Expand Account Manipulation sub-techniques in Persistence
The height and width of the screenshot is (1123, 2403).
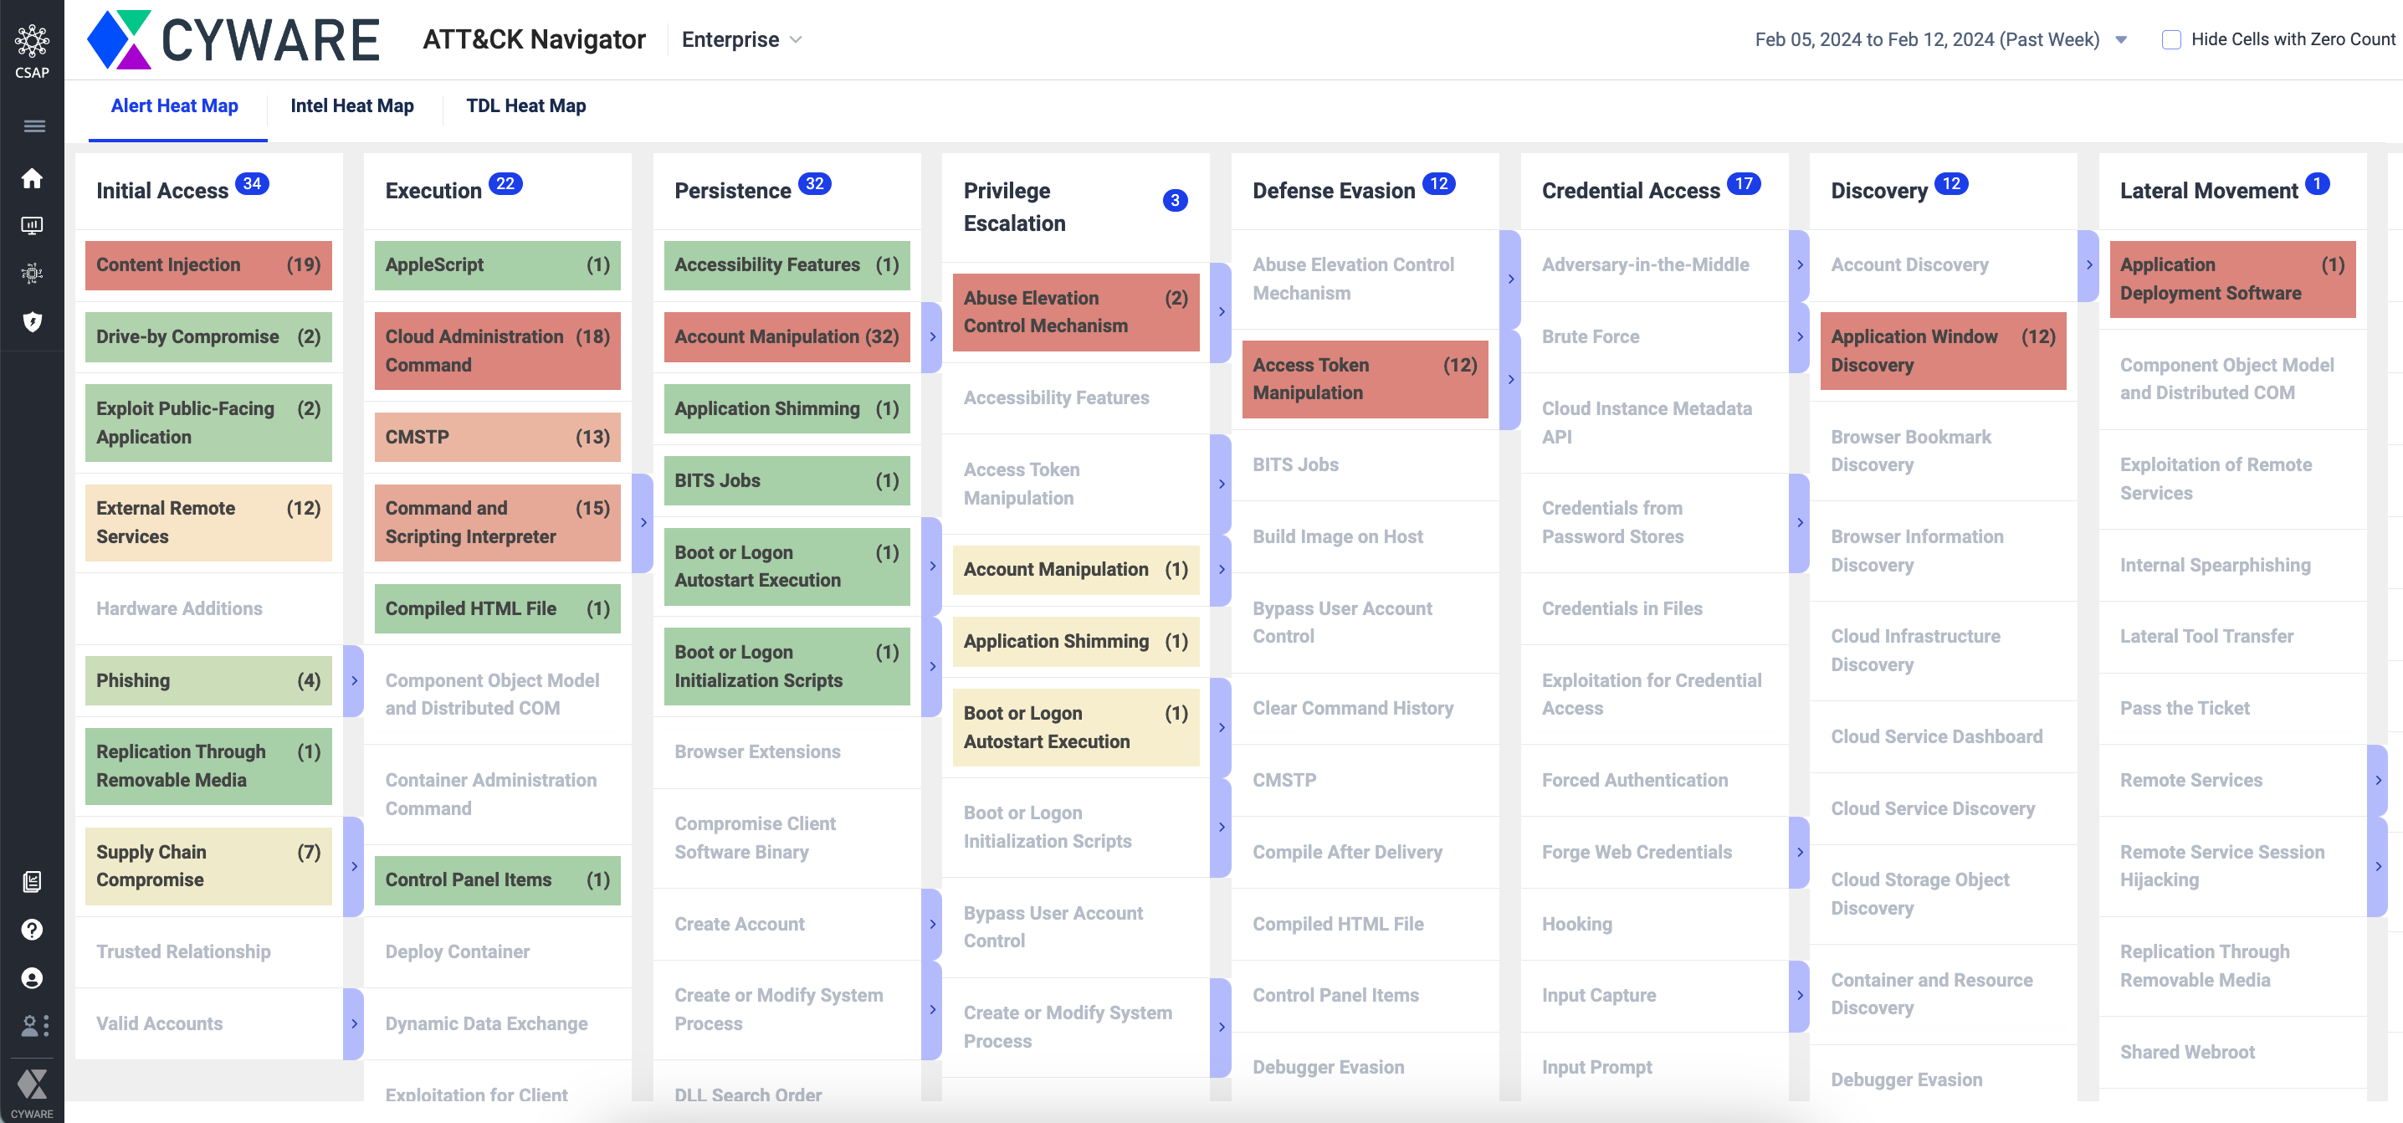point(931,336)
